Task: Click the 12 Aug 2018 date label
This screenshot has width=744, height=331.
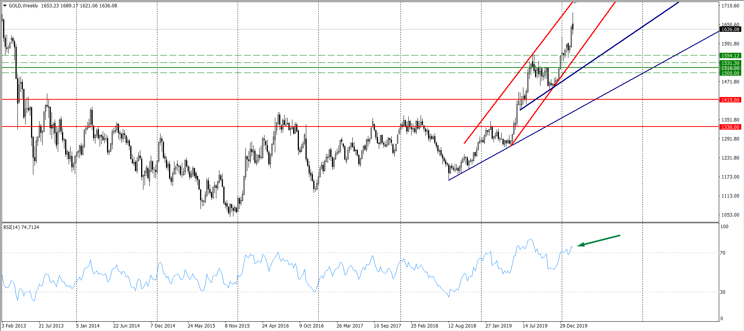Action: coord(462,326)
